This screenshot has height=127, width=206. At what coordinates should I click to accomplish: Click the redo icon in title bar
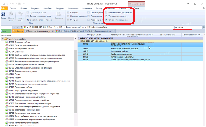(x=13, y=4)
